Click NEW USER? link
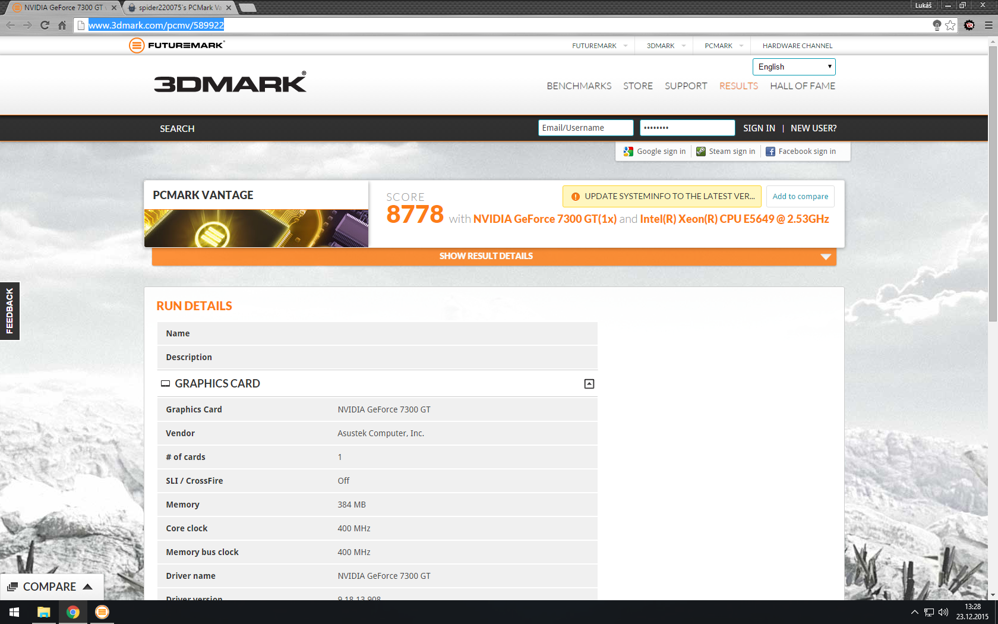The image size is (998, 624). click(x=813, y=128)
